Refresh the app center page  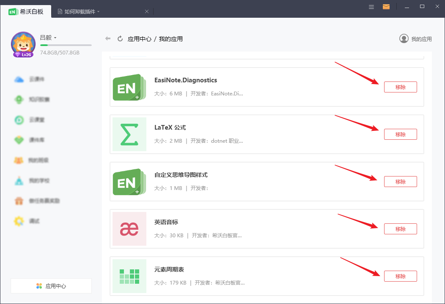click(120, 38)
